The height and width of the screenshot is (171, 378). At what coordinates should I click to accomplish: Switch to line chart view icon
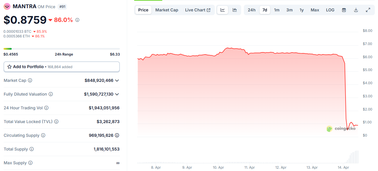(222, 10)
